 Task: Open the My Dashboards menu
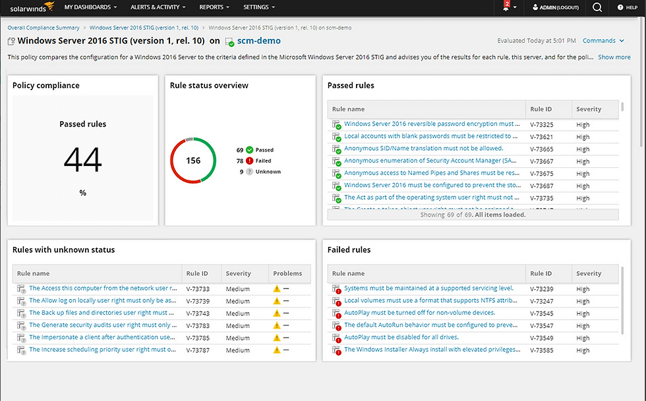click(x=91, y=7)
